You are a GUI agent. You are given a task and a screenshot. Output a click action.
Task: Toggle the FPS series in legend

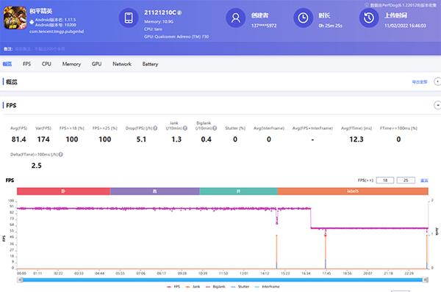pos(173,287)
